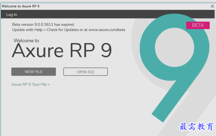Click the Log In menu item
216x136 pixels.
click(x=12, y=15)
